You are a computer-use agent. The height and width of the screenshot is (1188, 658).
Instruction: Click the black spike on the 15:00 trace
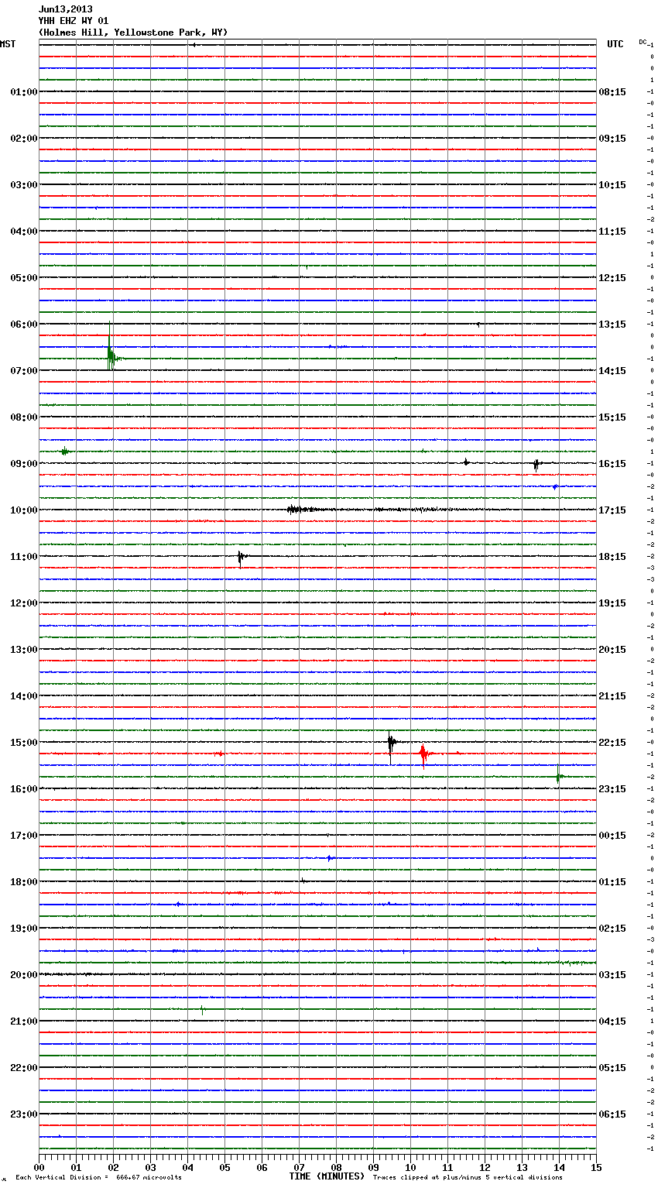coord(391,743)
